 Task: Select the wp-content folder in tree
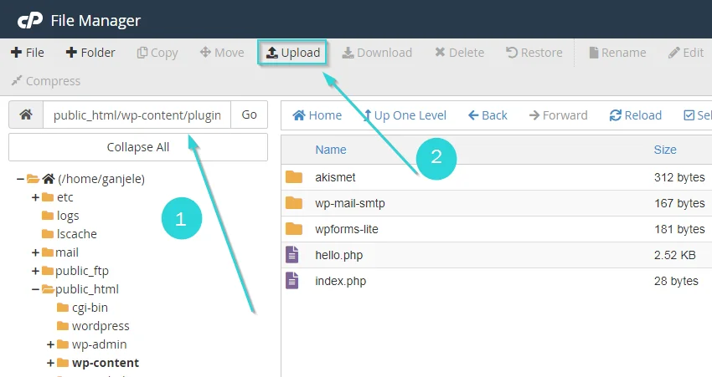click(106, 363)
